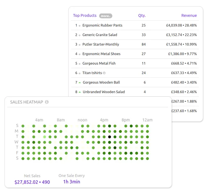This screenshot has width=209, height=194.
Task: Click revenue value £637.33 • 4.49%
Action: coord(184,73)
